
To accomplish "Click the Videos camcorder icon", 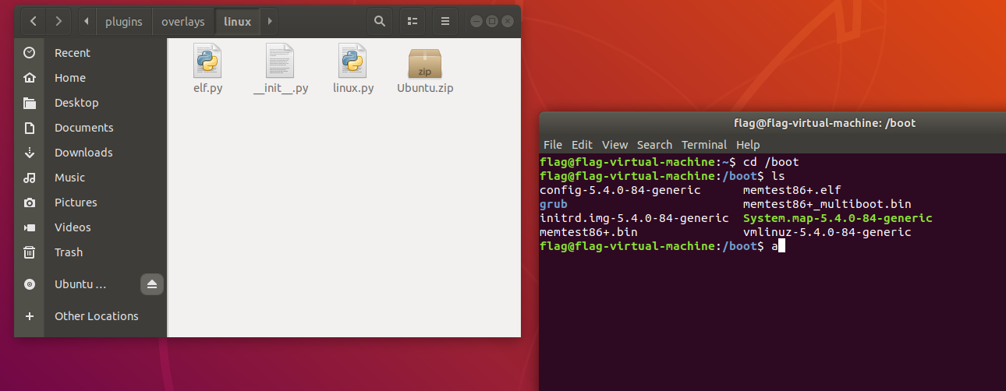I will pyautogui.click(x=30, y=227).
